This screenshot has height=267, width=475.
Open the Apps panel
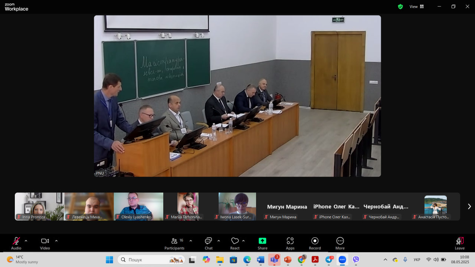290,243
